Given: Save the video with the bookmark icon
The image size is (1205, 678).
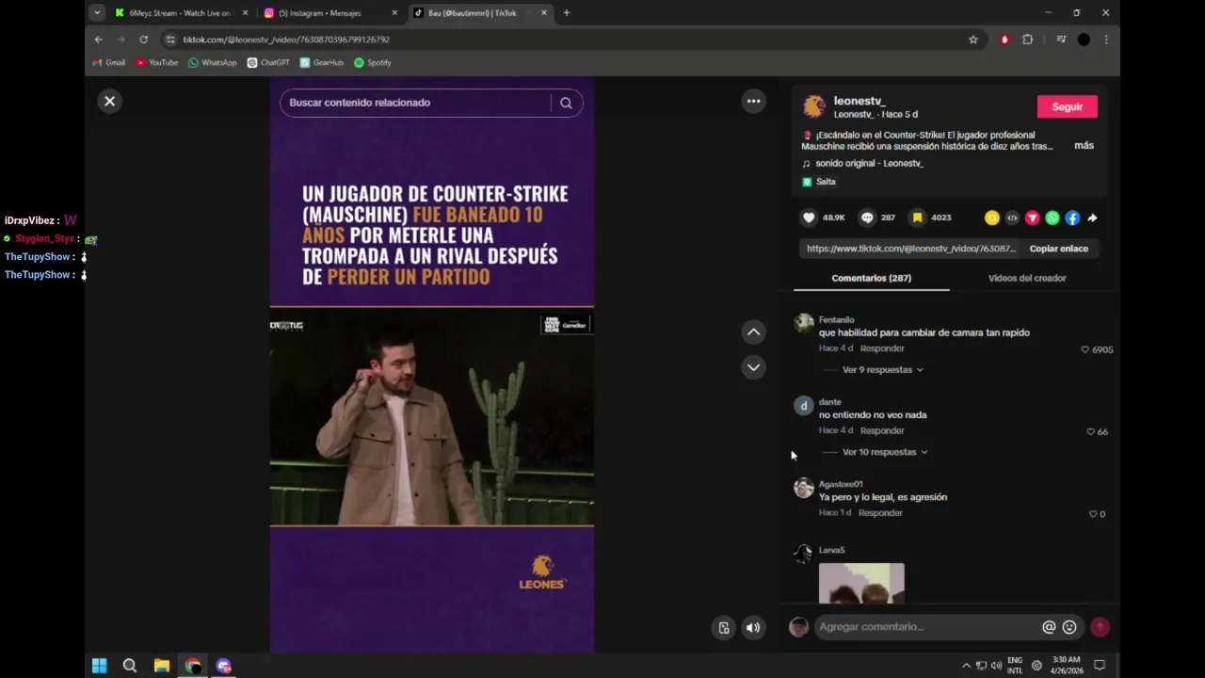Looking at the screenshot, I should tap(917, 218).
